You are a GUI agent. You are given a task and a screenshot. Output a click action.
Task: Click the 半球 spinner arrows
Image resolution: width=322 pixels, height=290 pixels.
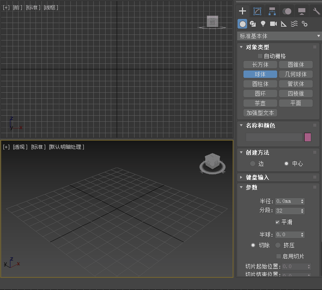tap(302, 234)
